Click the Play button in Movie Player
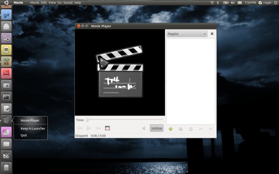This screenshot has width=279, height=174. coord(89,128)
